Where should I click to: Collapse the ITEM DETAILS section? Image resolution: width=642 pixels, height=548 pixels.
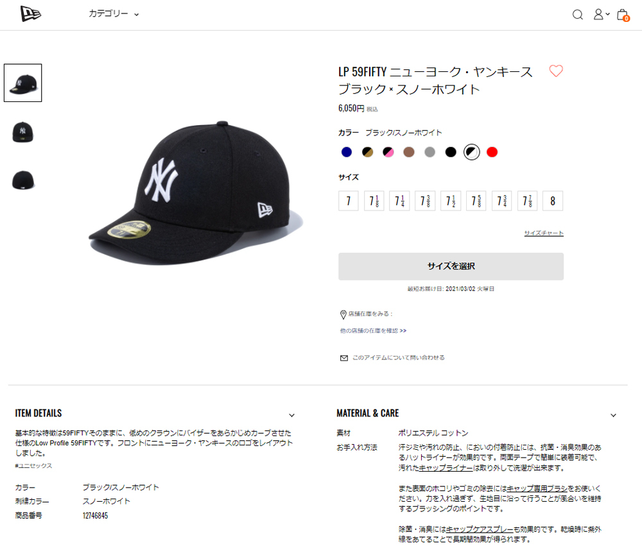click(291, 415)
